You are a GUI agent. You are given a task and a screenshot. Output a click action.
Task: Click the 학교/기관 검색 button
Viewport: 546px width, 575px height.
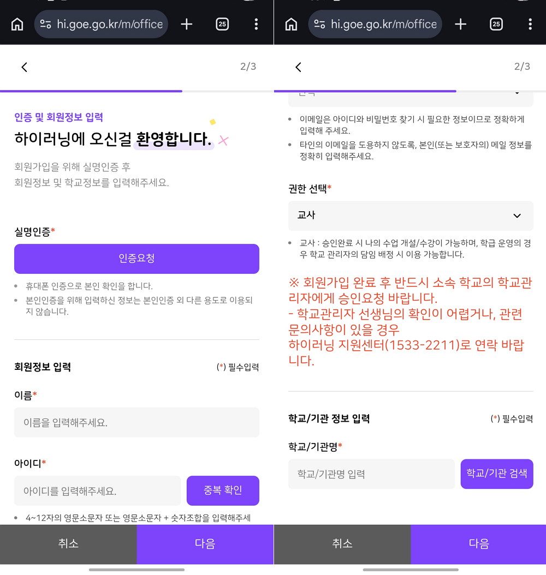tap(496, 474)
